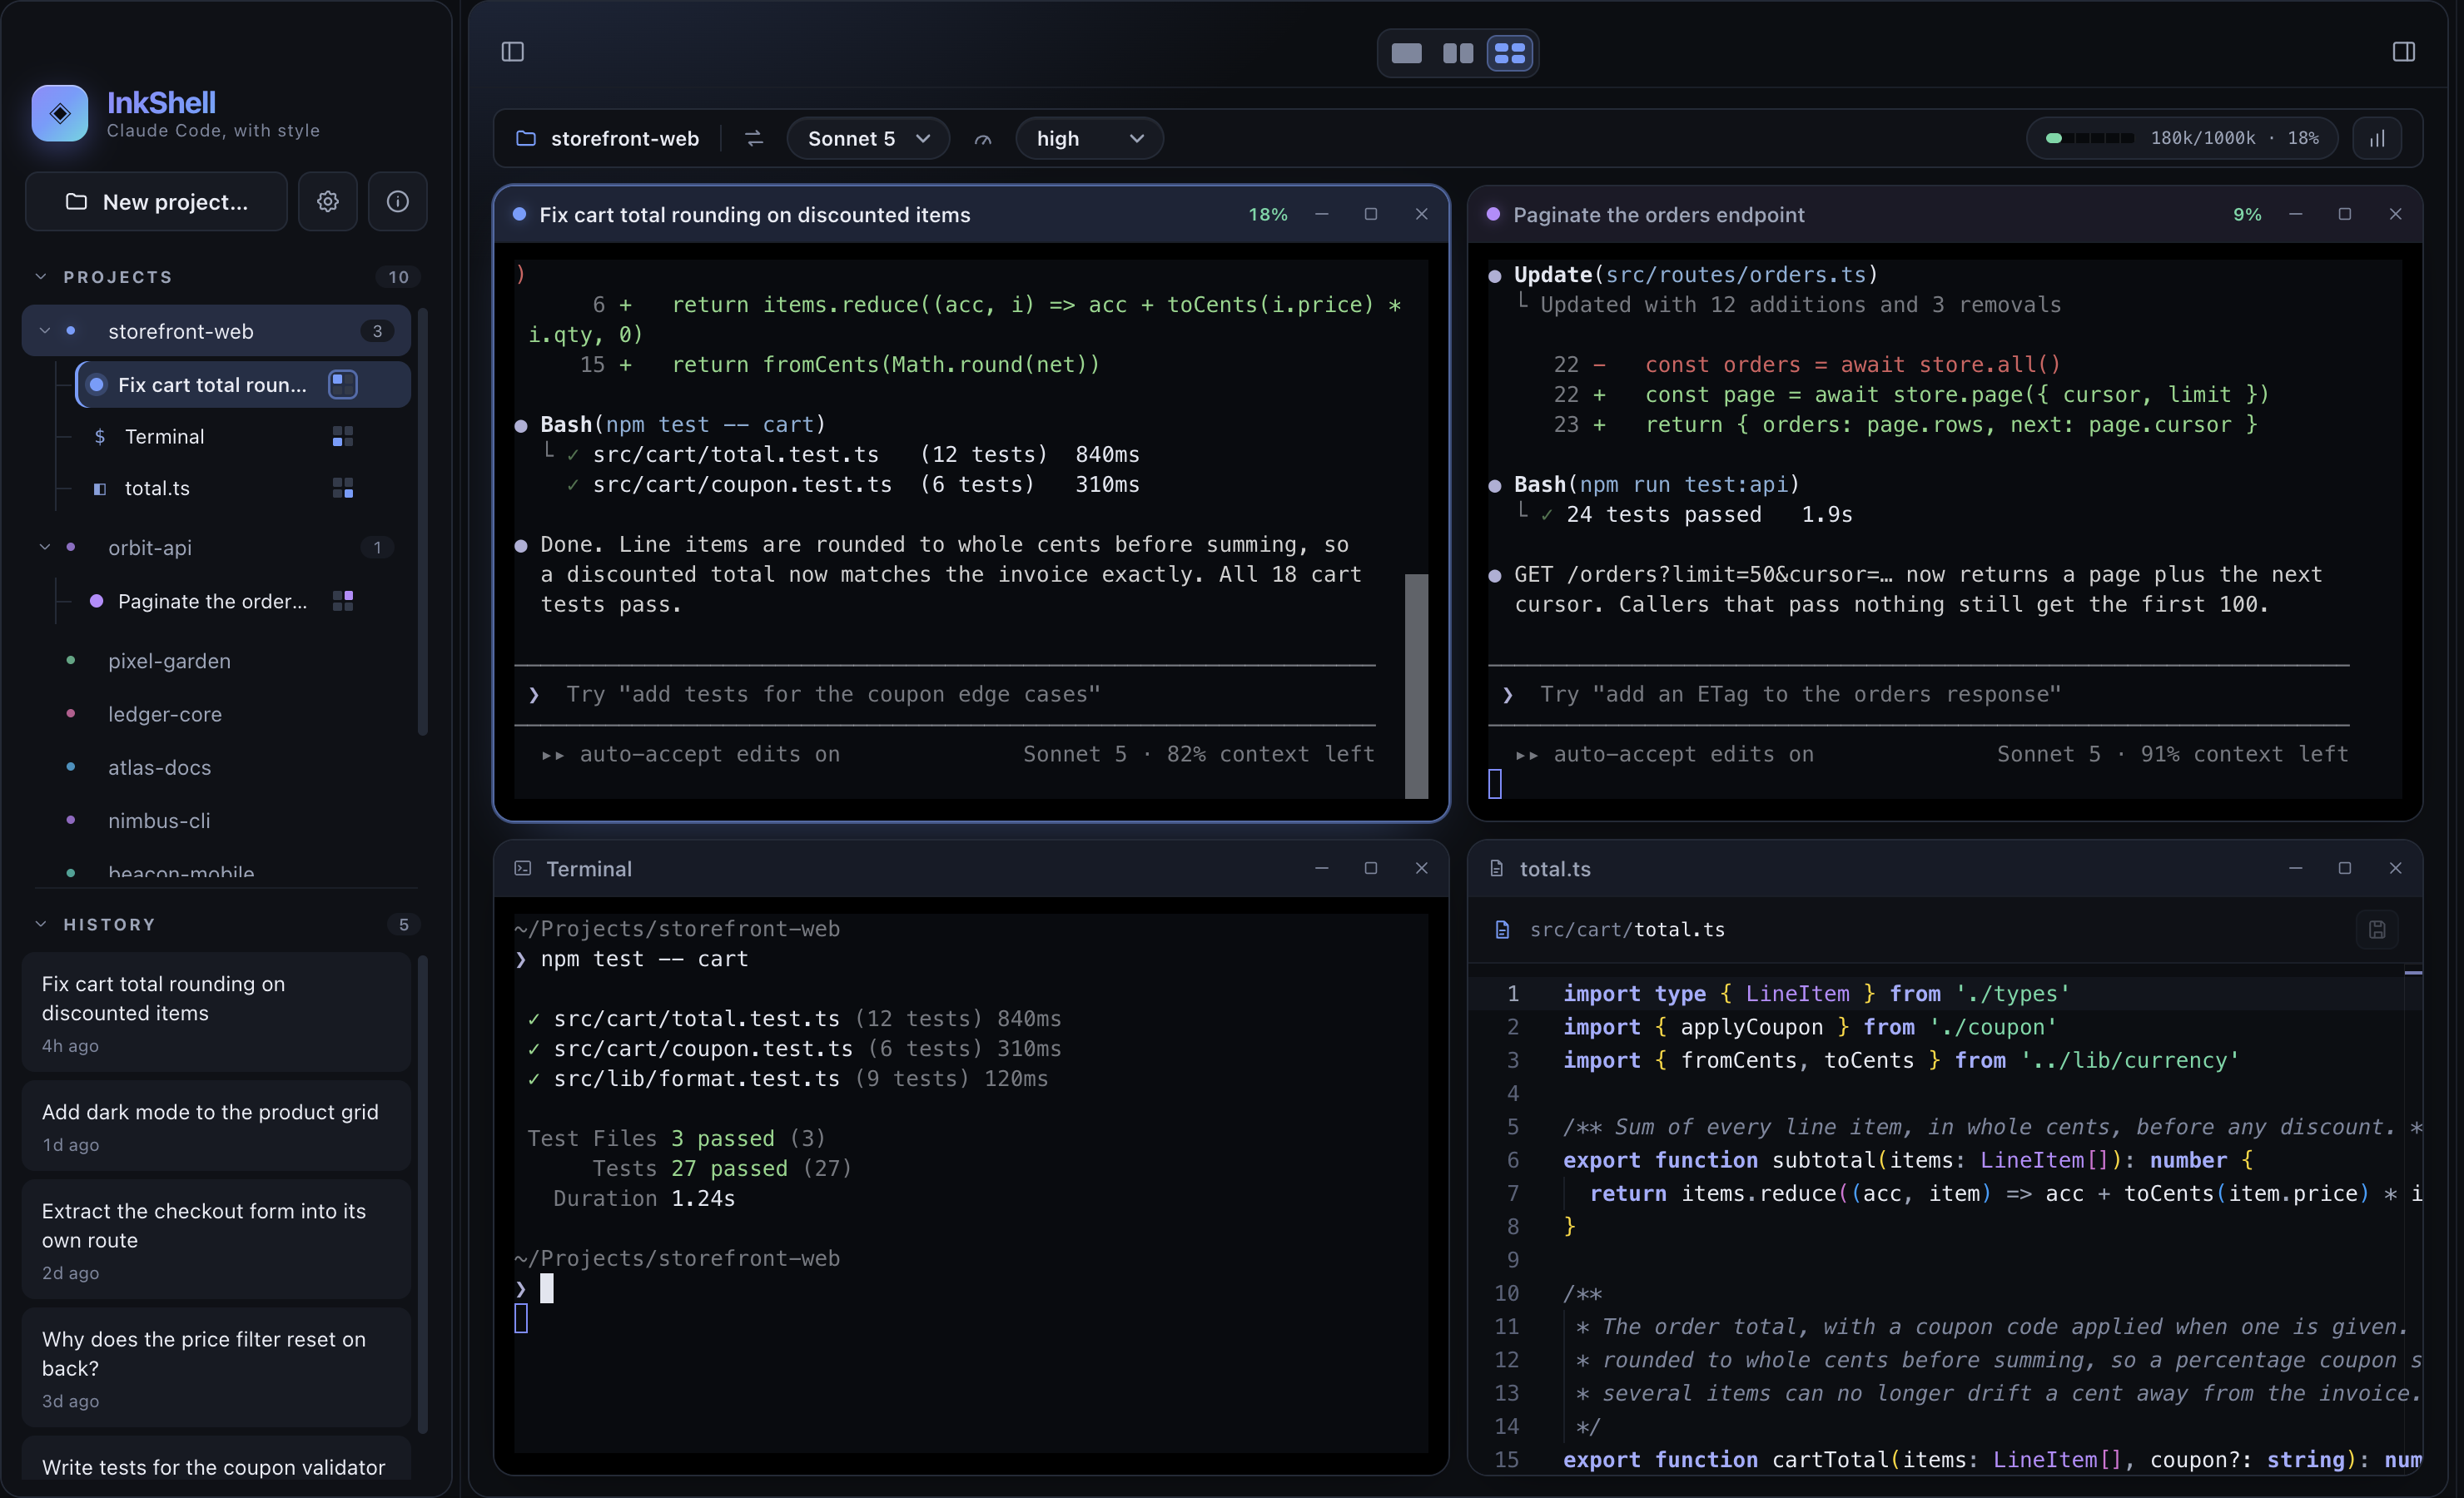Open the Sonnet 5 model dropdown
The image size is (2464, 1498).
coord(868,138)
